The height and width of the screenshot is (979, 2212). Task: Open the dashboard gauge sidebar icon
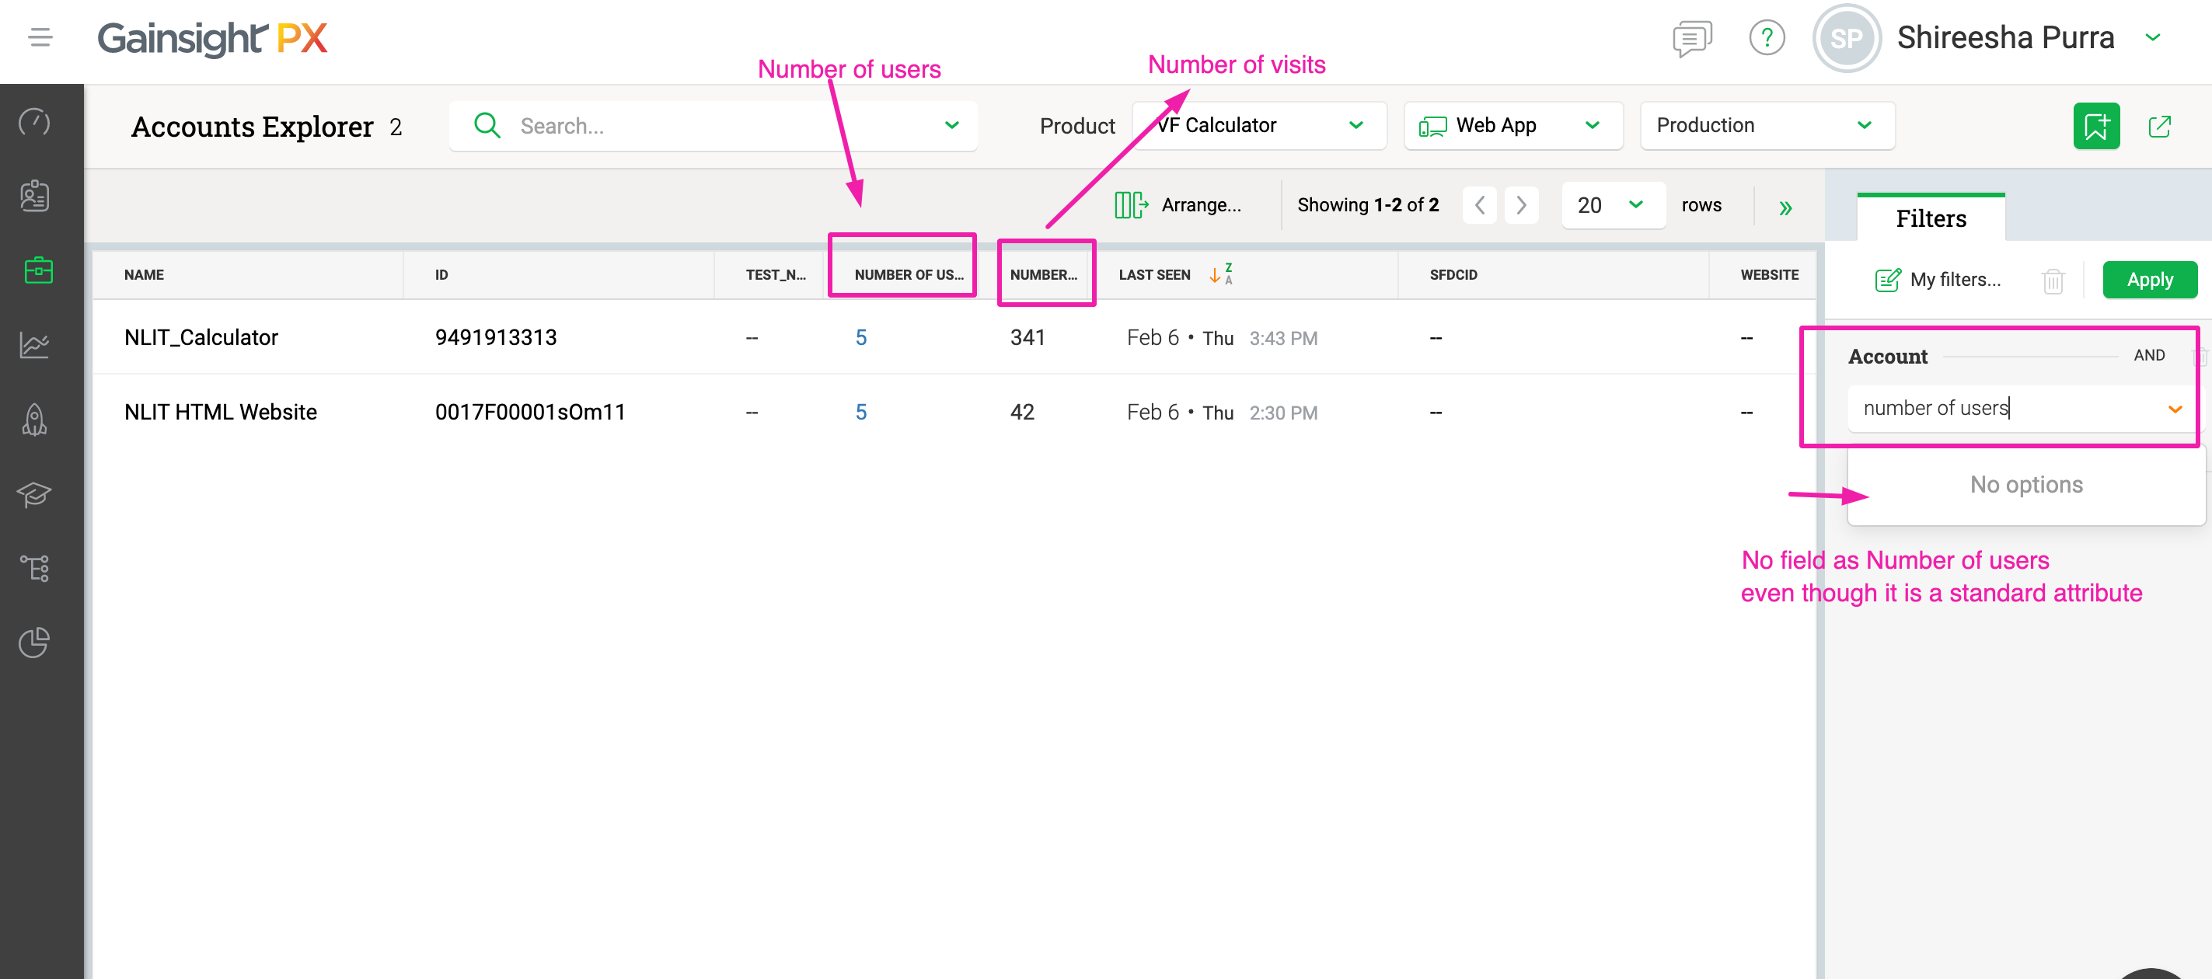point(35,122)
